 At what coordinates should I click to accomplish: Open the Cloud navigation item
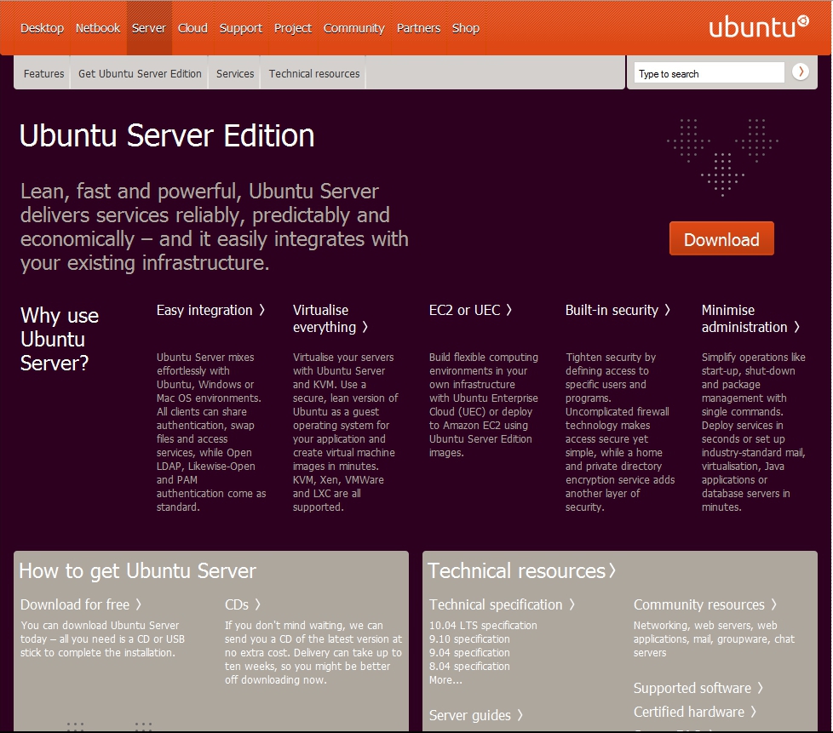[192, 28]
